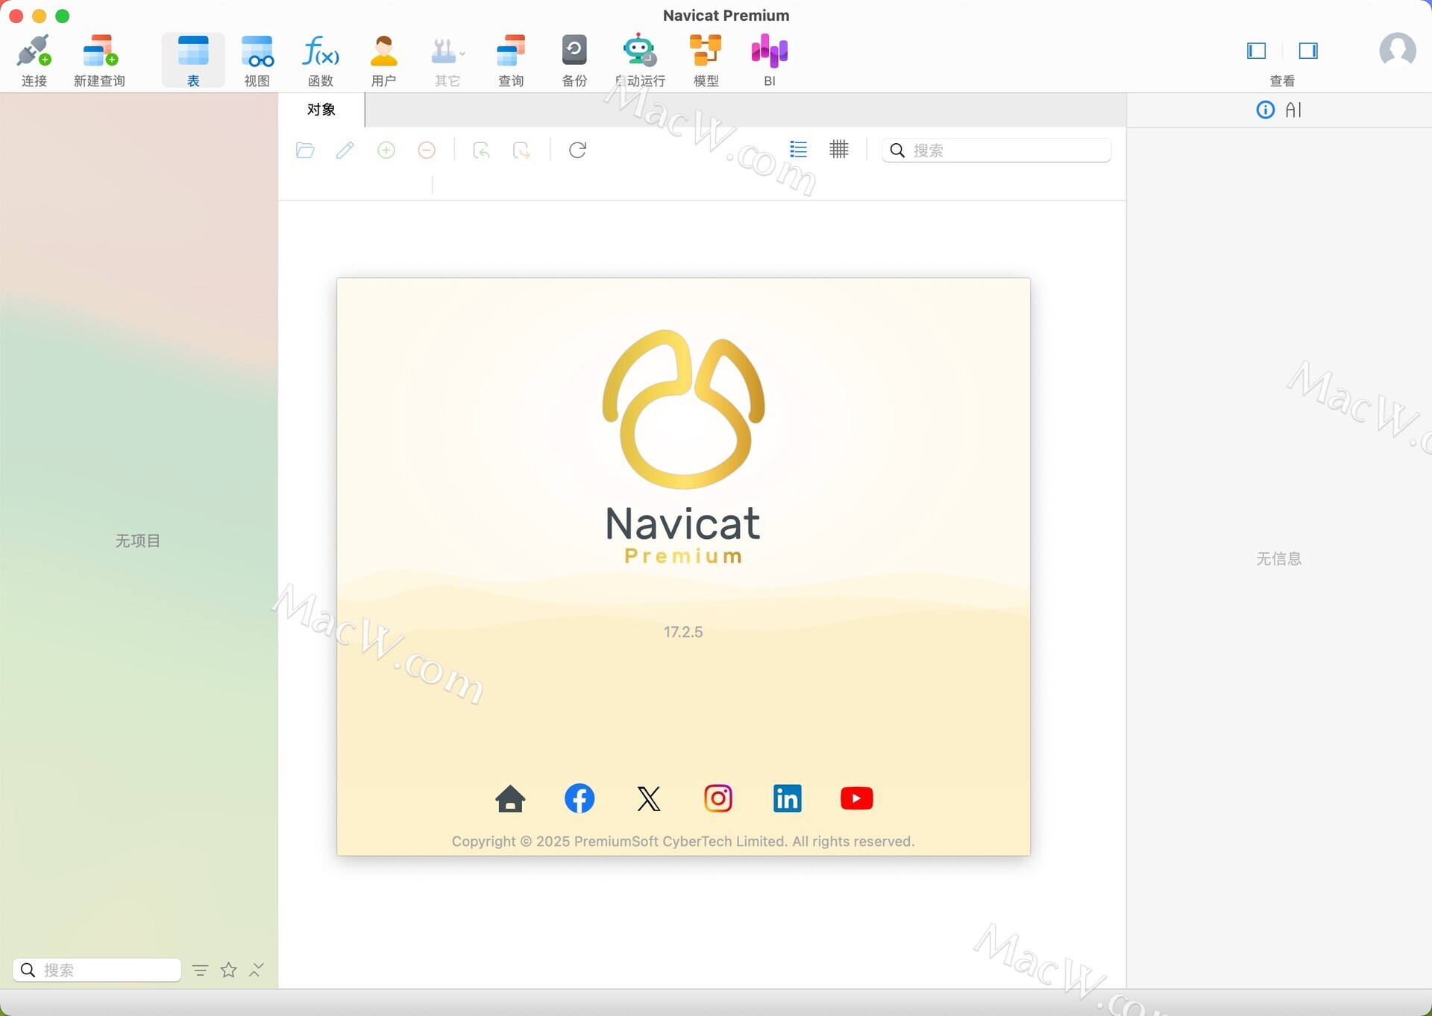Screen dimensions: 1432x1016
Task: Switch to the Objects (对象) tab
Action: (x=321, y=110)
